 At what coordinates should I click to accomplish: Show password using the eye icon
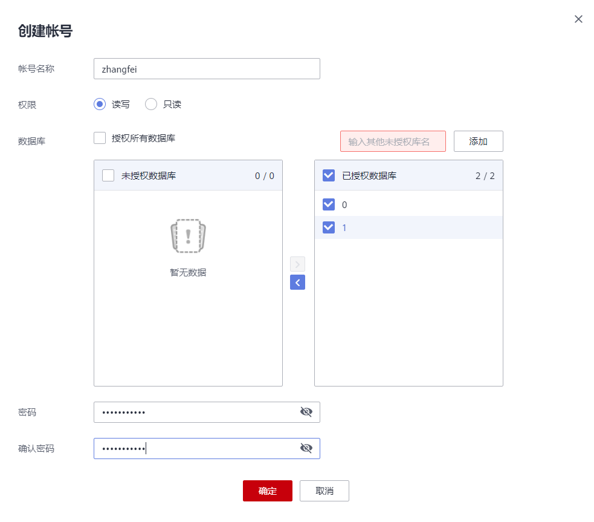pyautogui.click(x=306, y=412)
